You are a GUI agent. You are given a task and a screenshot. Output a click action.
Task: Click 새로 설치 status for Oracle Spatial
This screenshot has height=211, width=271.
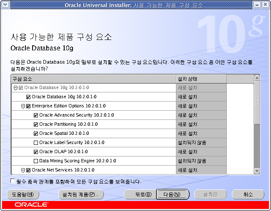coord(188,134)
